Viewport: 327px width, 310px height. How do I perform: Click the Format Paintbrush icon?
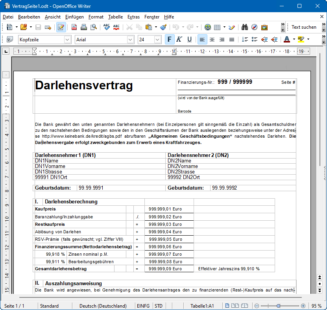pos(163,27)
